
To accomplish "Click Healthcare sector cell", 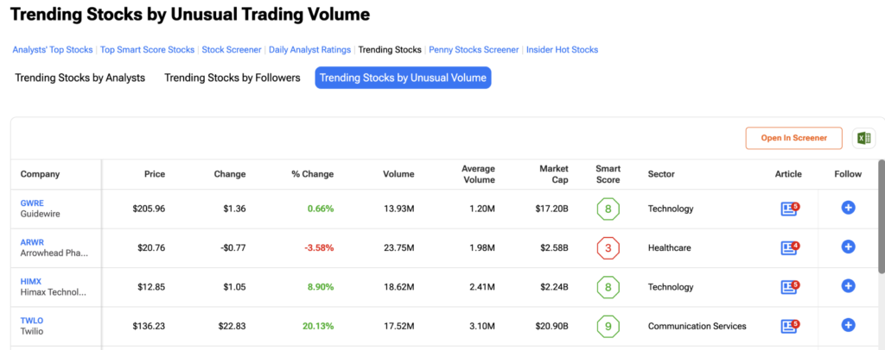I will [x=670, y=247].
